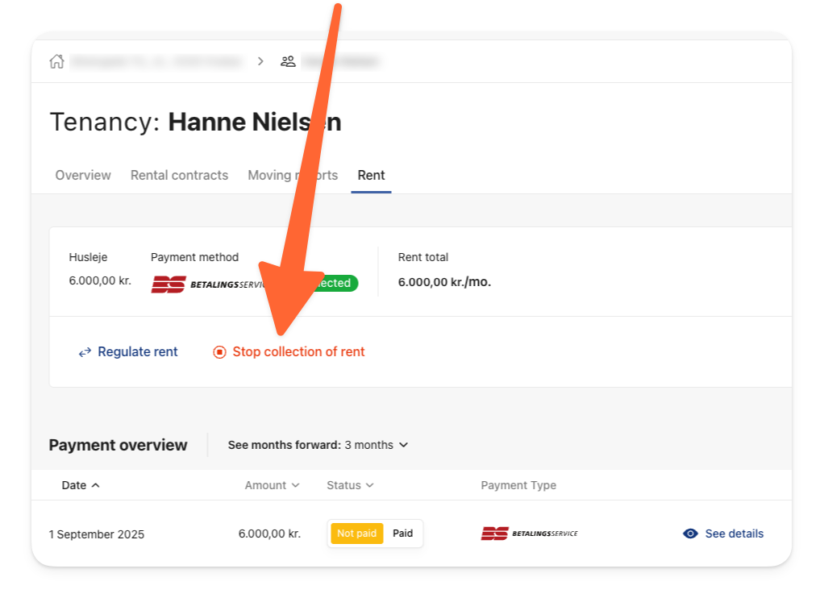Click the home breadcrumb icon
The image size is (824, 598).
[x=56, y=61]
